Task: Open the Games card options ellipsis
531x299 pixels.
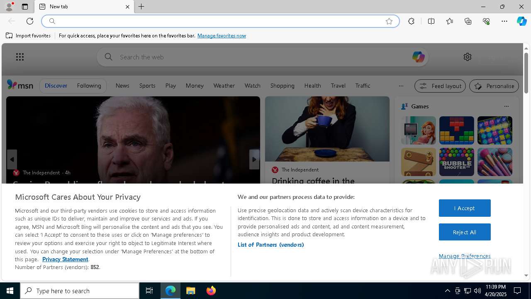Action: pos(507,106)
